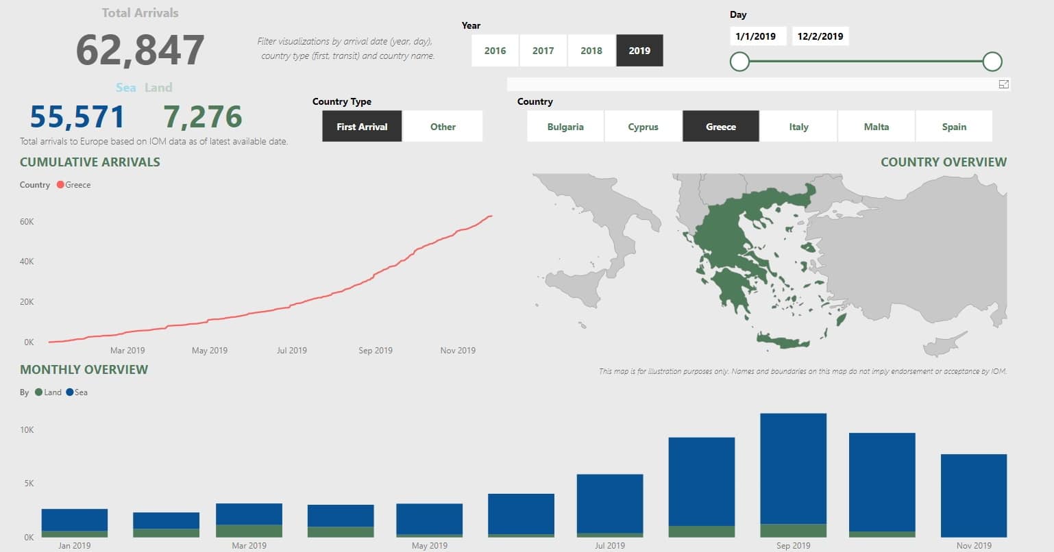The width and height of the screenshot is (1054, 552).
Task: Click the MONTHLY OVERVIEW heading
Action: 84,370
